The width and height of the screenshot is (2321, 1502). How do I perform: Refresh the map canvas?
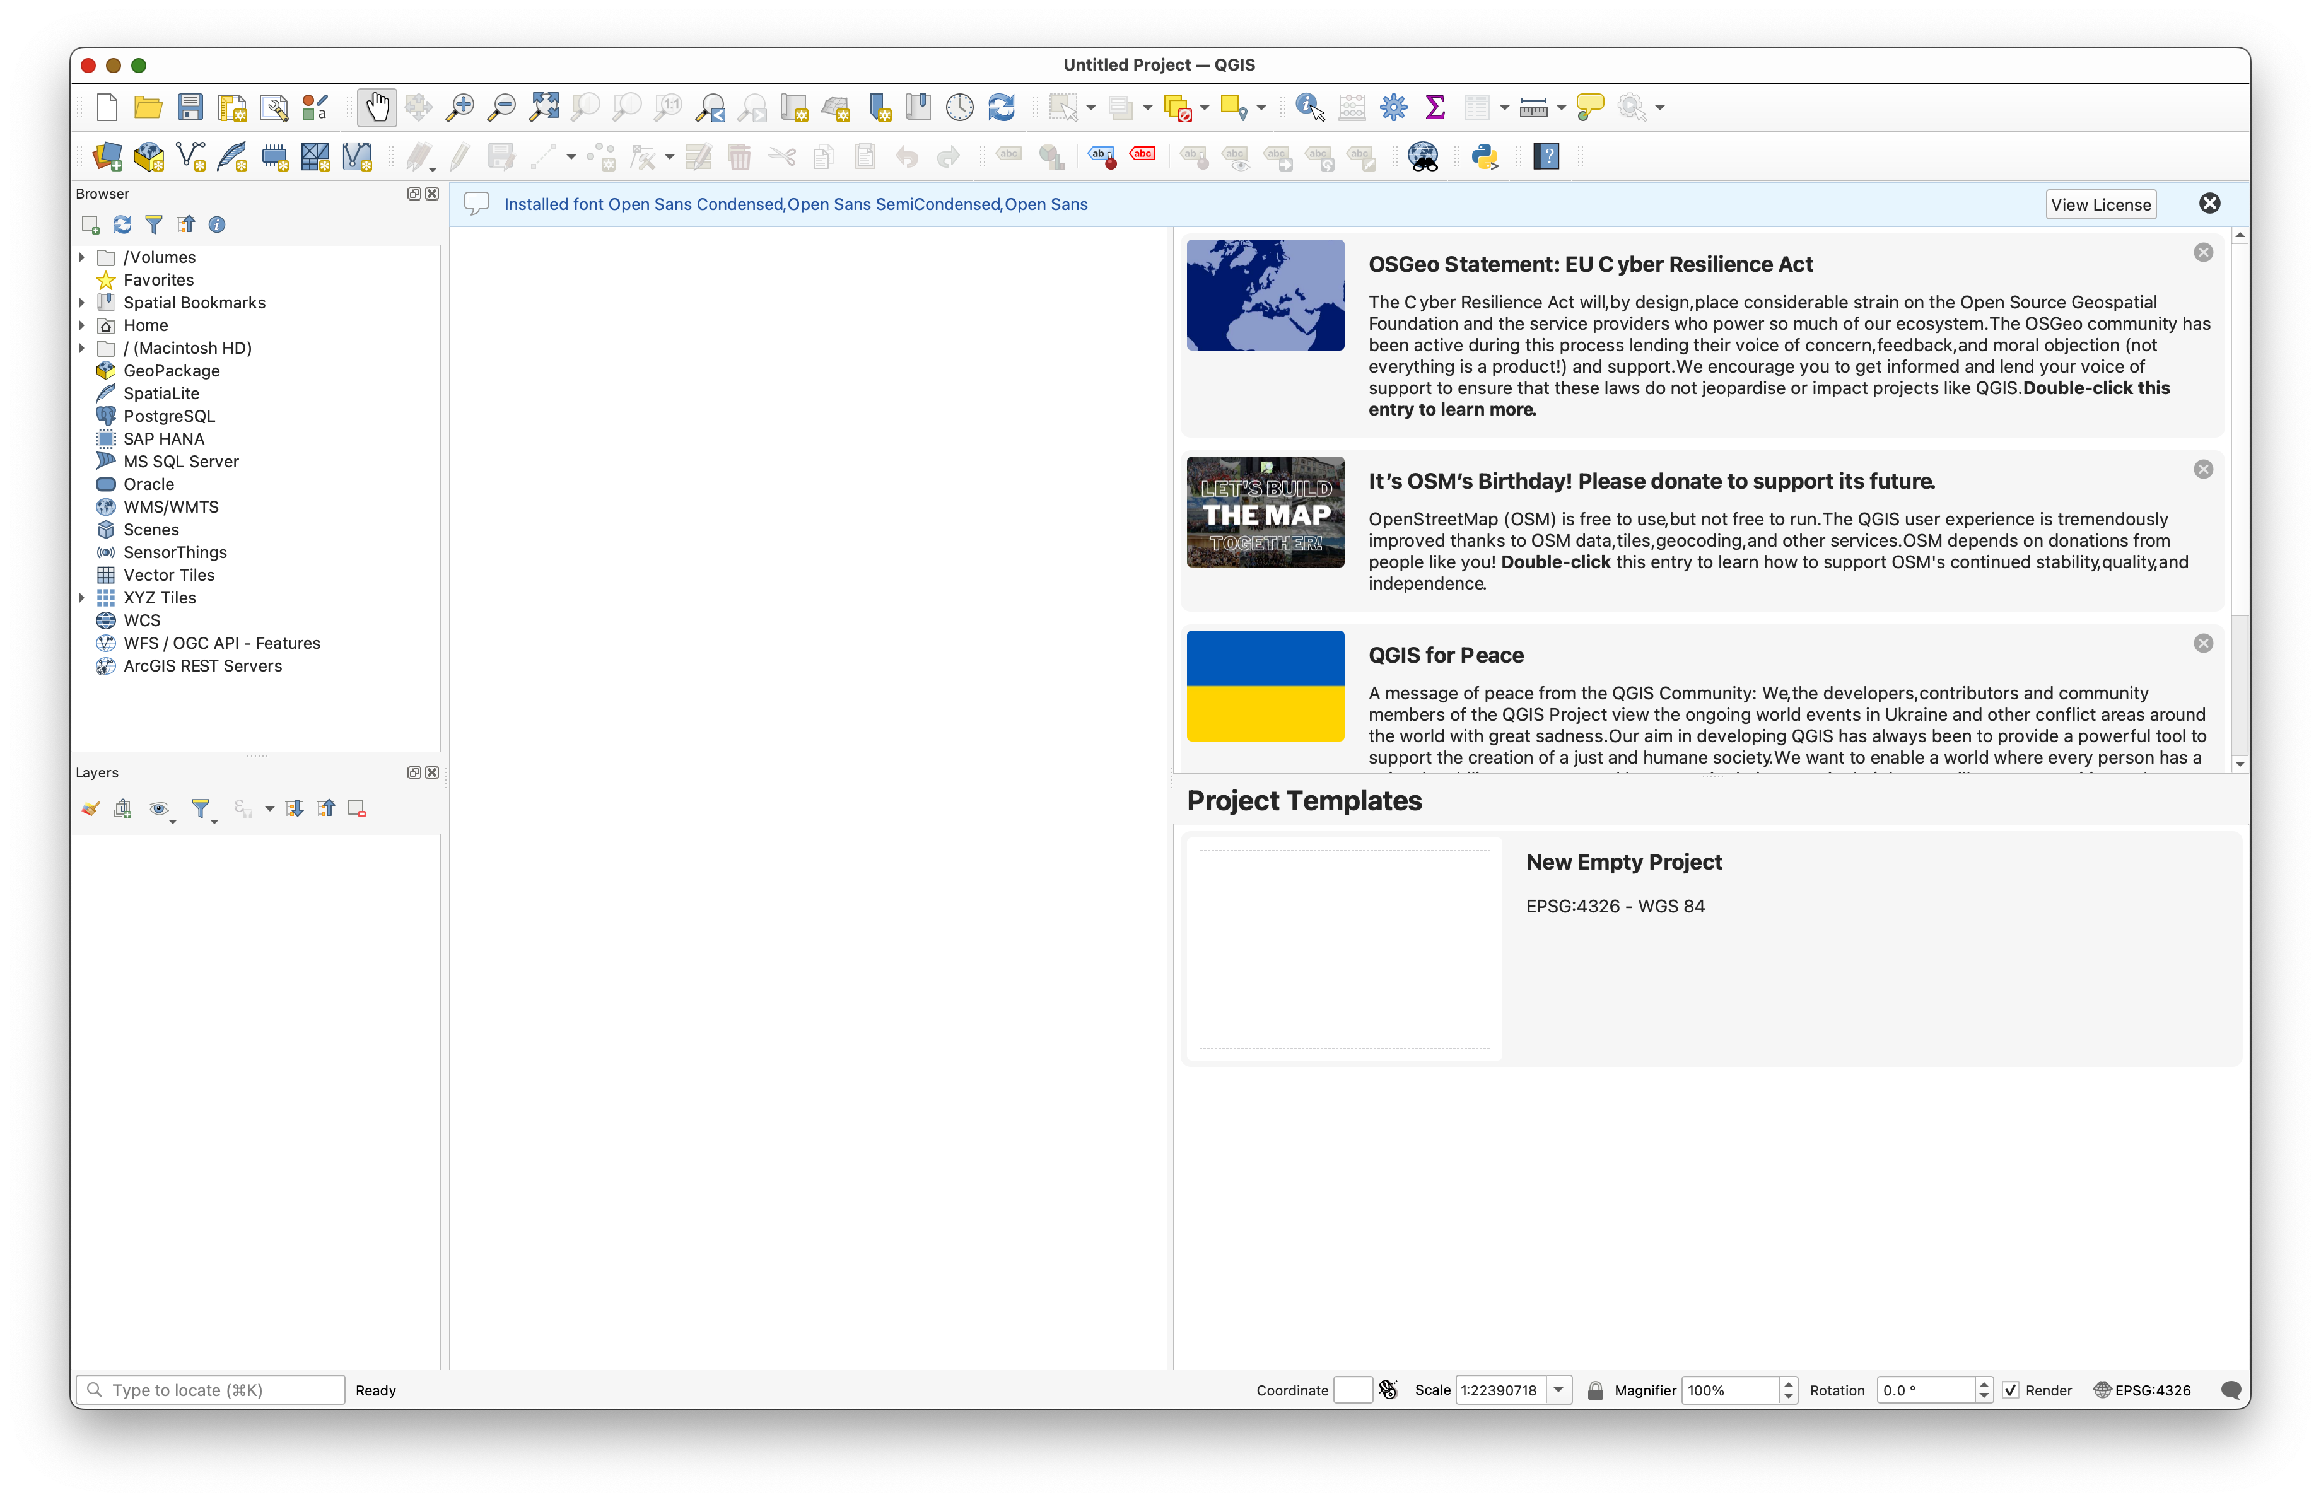coord(1002,107)
